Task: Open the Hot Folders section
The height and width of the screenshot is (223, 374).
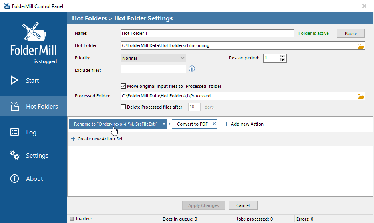Action: 34,106
